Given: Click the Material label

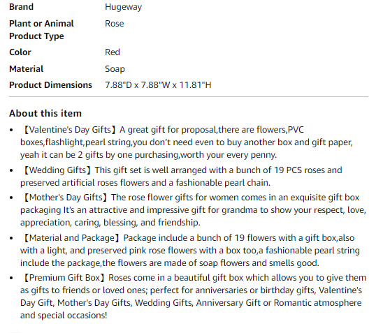Looking at the screenshot, I should pos(26,69).
